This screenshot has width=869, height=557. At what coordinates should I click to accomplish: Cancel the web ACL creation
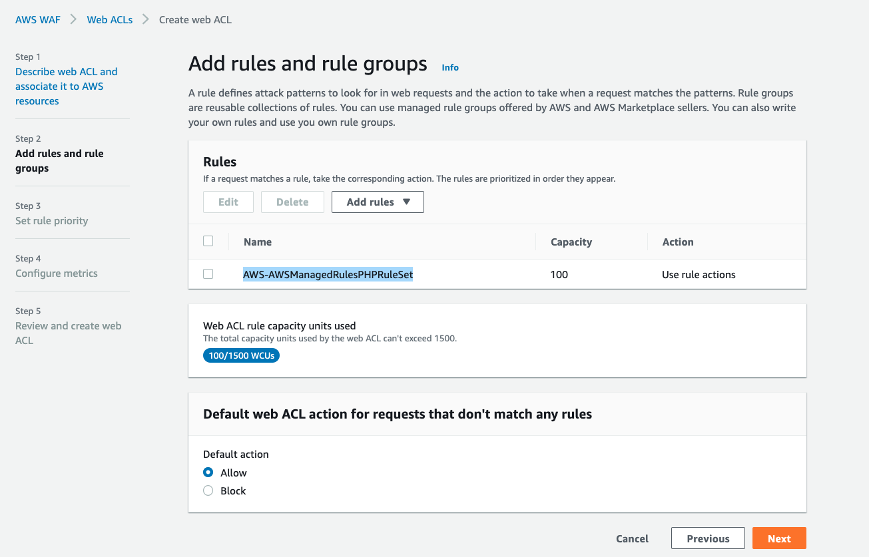(x=632, y=538)
